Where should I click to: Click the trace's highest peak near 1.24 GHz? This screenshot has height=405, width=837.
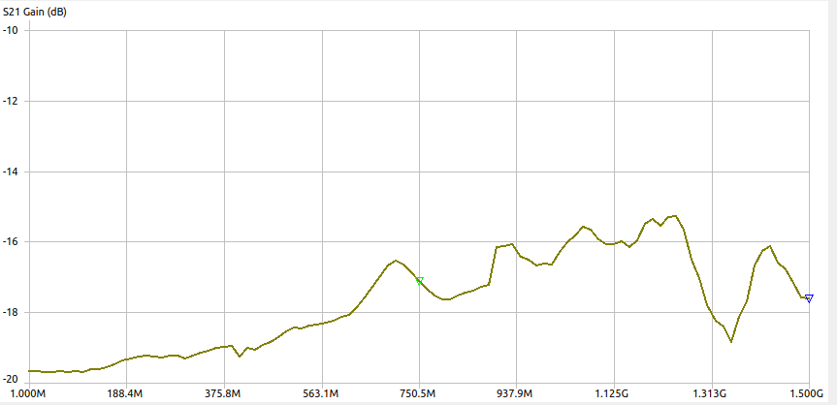tap(675, 215)
